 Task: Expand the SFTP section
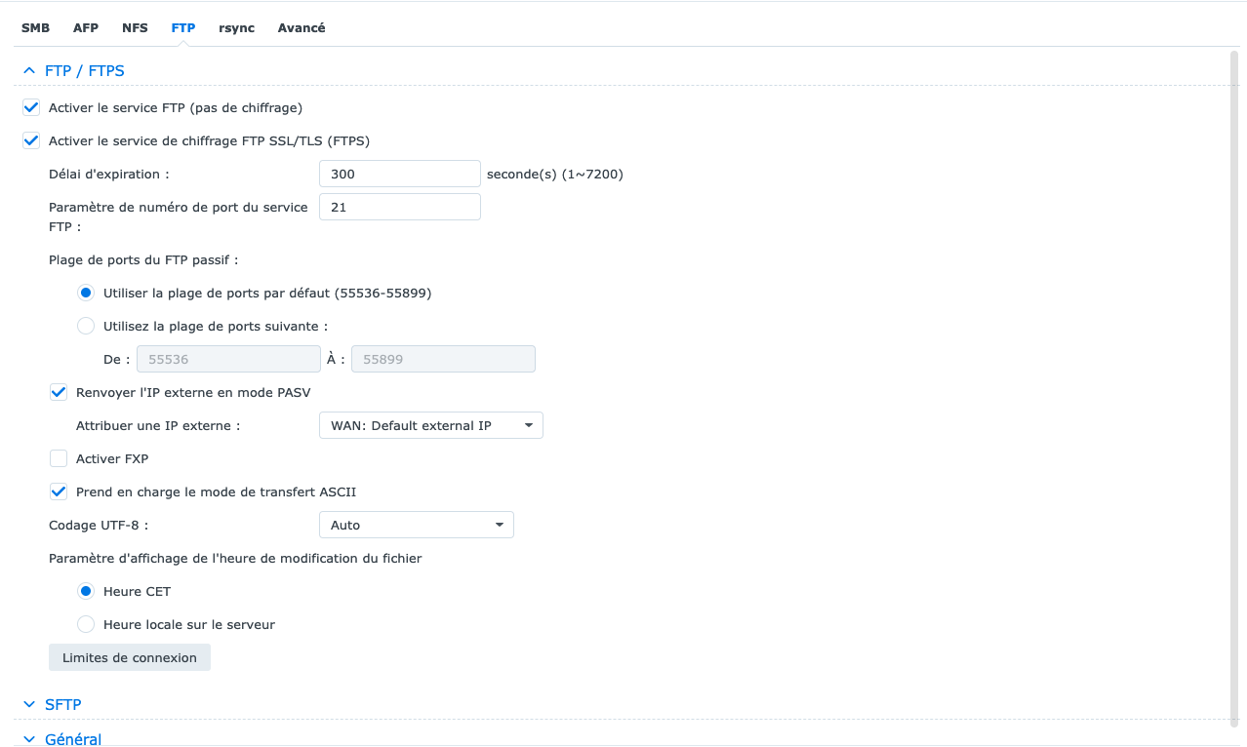pyautogui.click(x=29, y=704)
